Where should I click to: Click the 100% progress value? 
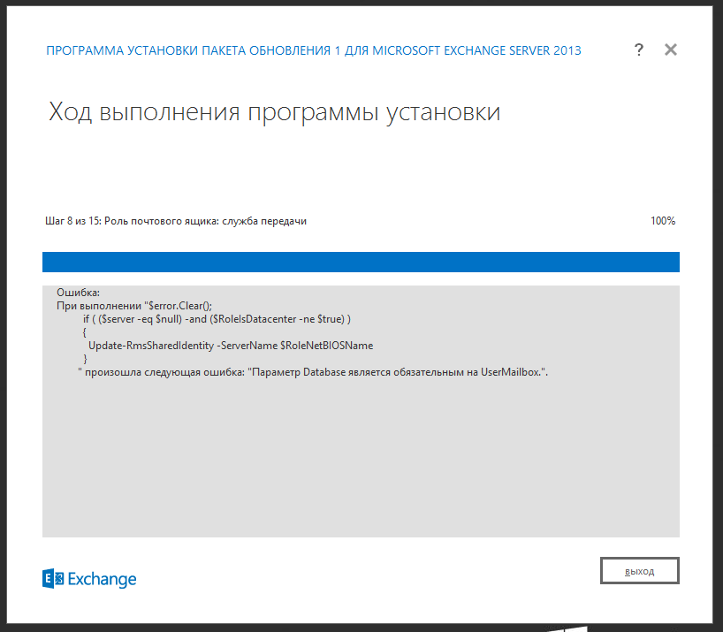663,221
